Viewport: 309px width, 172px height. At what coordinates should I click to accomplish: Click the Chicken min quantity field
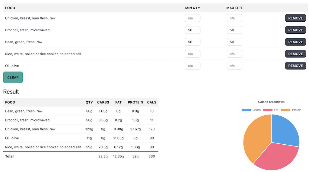pyautogui.click(x=192, y=18)
